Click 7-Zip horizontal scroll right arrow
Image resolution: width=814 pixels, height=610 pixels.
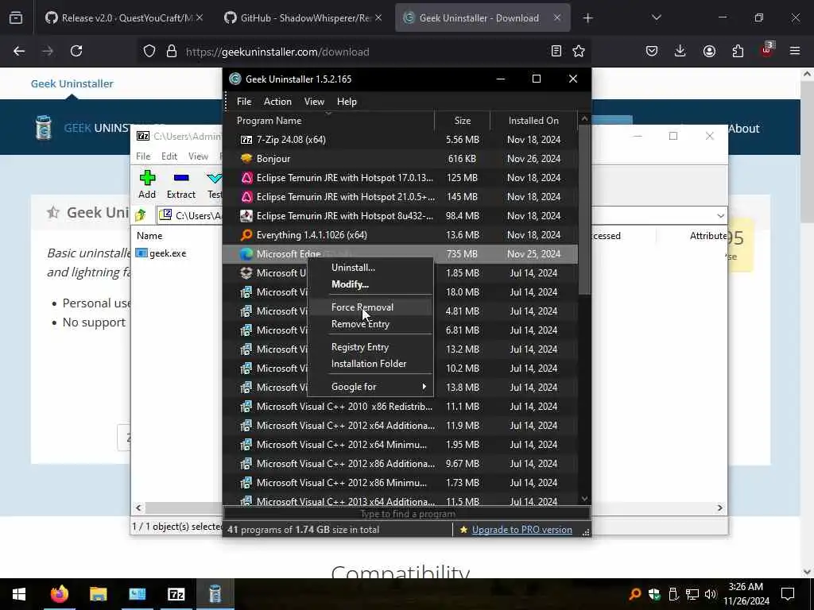point(719,508)
